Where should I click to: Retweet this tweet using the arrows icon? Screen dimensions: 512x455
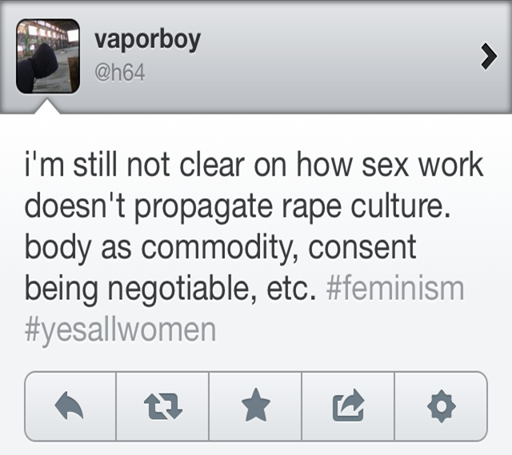click(162, 407)
